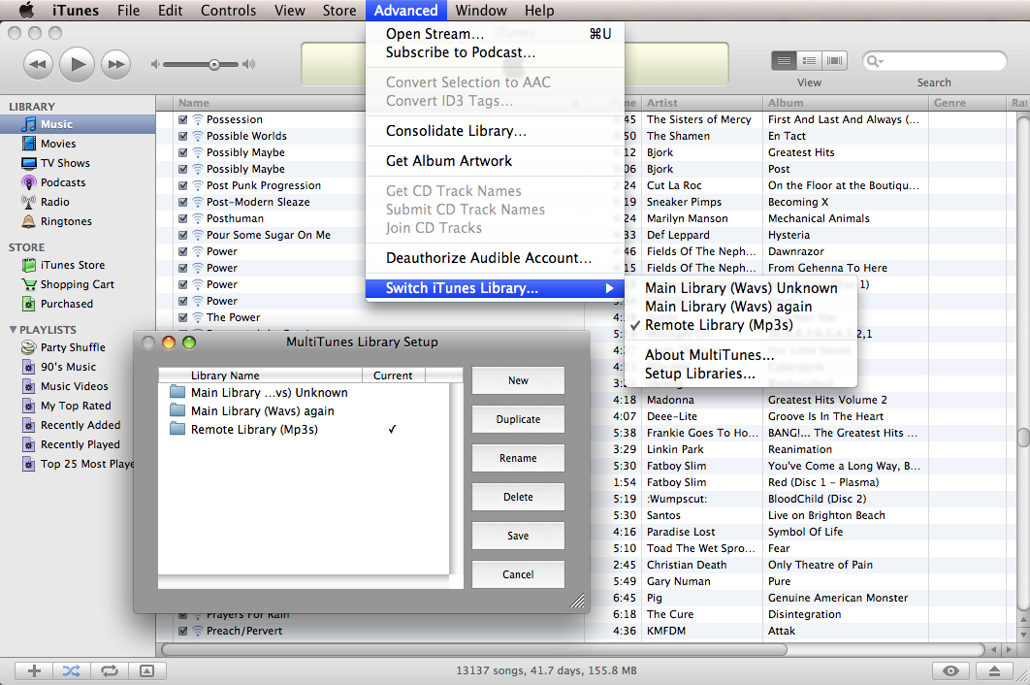The height and width of the screenshot is (685, 1030).
Task: Click the horizontal scrollbar of song list
Action: point(474,649)
